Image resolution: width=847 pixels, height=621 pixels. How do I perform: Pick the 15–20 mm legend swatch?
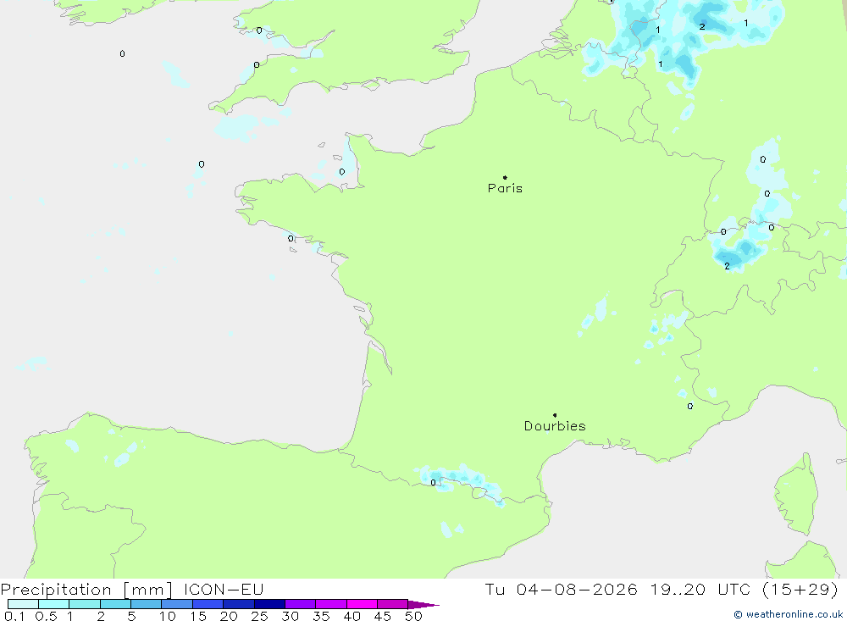[x=208, y=604]
